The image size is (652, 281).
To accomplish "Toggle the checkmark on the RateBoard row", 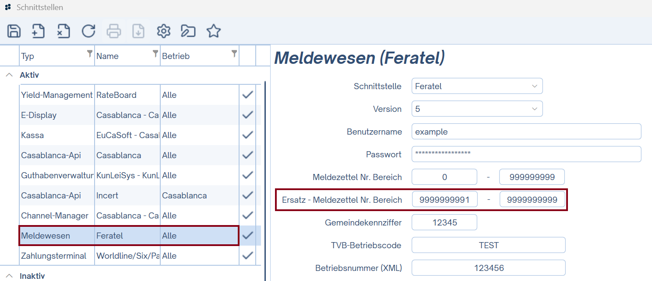I will [247, 95].
